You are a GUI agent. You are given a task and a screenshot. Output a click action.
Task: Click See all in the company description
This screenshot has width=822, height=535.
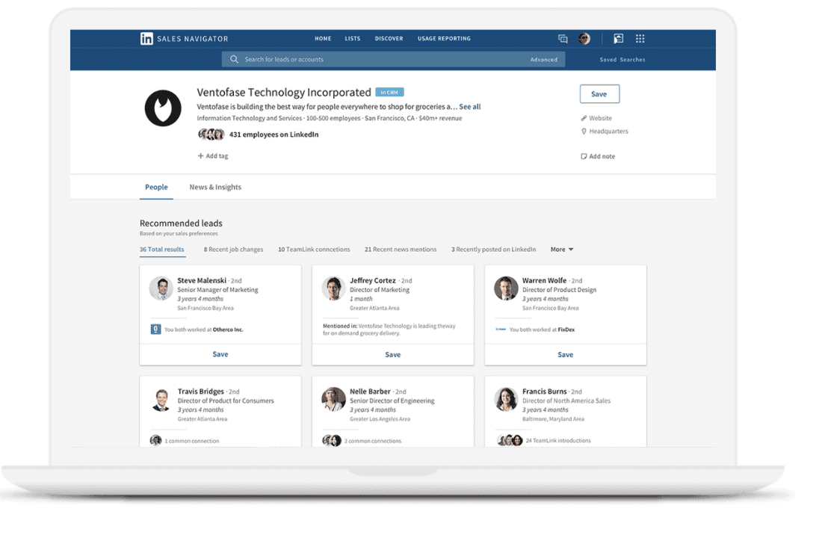[469, 106]
